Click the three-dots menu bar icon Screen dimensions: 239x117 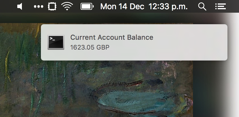click(x=38, y=7)
